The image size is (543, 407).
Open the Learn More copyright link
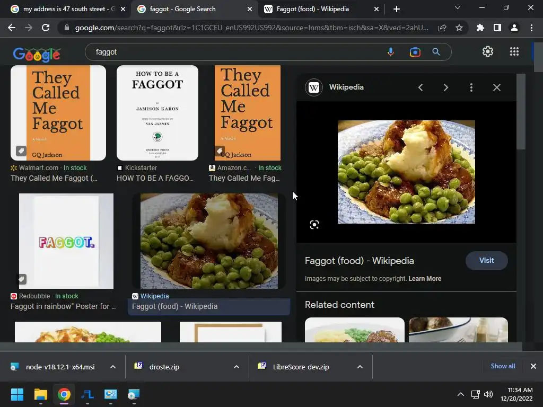pyautogui.click(x=425, y=279)
